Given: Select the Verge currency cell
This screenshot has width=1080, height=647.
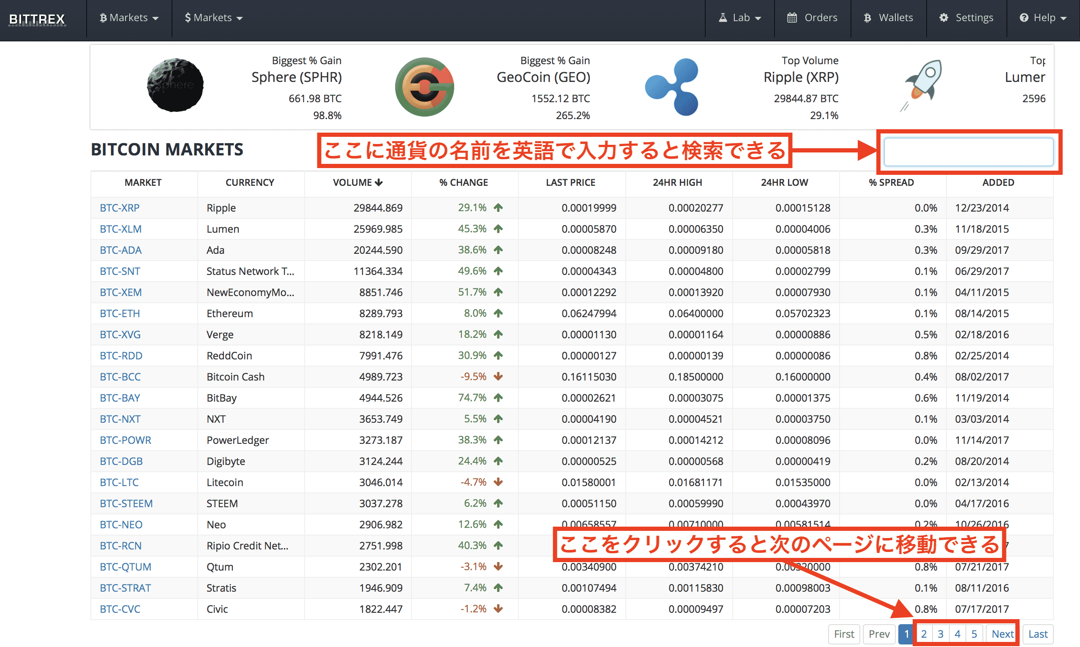Looking at the screenshot, I should 251,335.
